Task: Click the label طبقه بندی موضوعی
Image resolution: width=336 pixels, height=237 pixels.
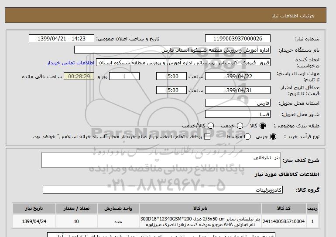Action: click(297, 126)
